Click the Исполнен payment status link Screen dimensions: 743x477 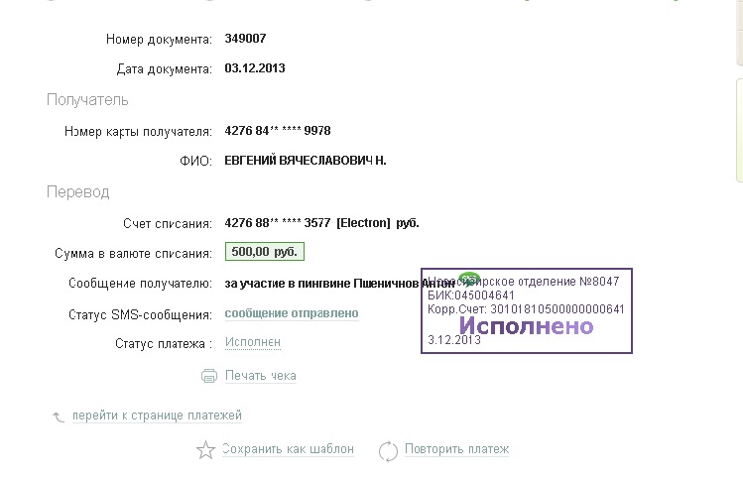(253, 342)
